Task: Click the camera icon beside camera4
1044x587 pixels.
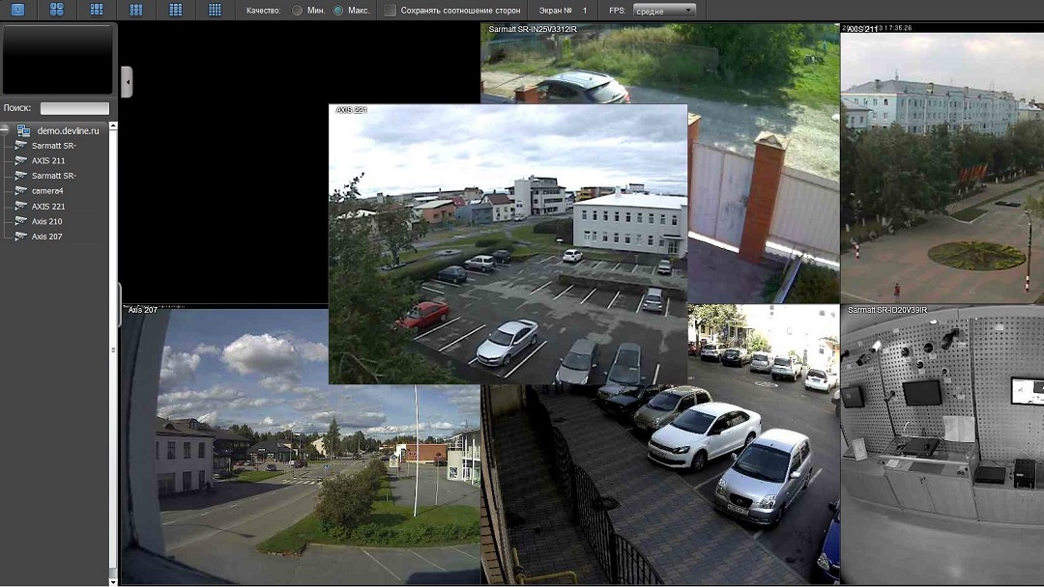Action: click(x=21, y=191)
